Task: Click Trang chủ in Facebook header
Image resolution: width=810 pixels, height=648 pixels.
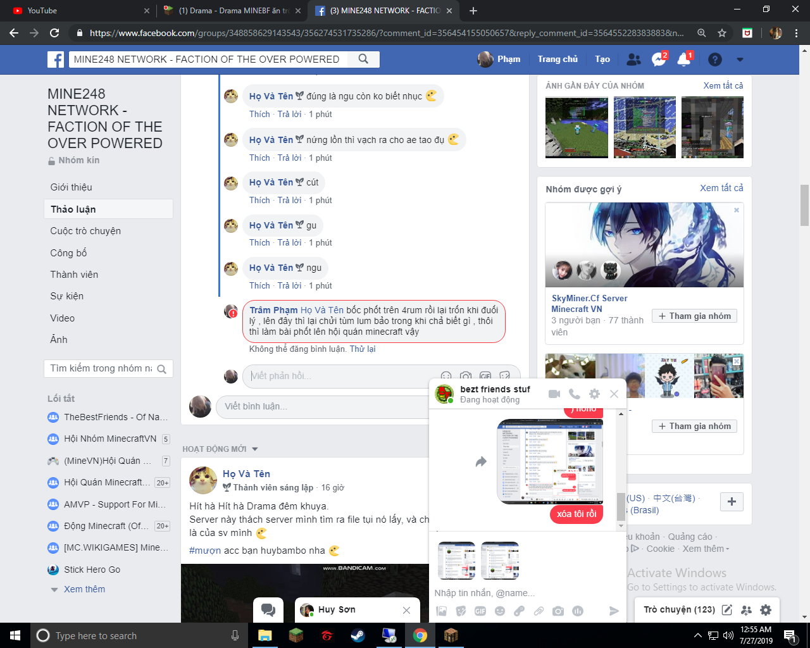Action: pos(558,59)
